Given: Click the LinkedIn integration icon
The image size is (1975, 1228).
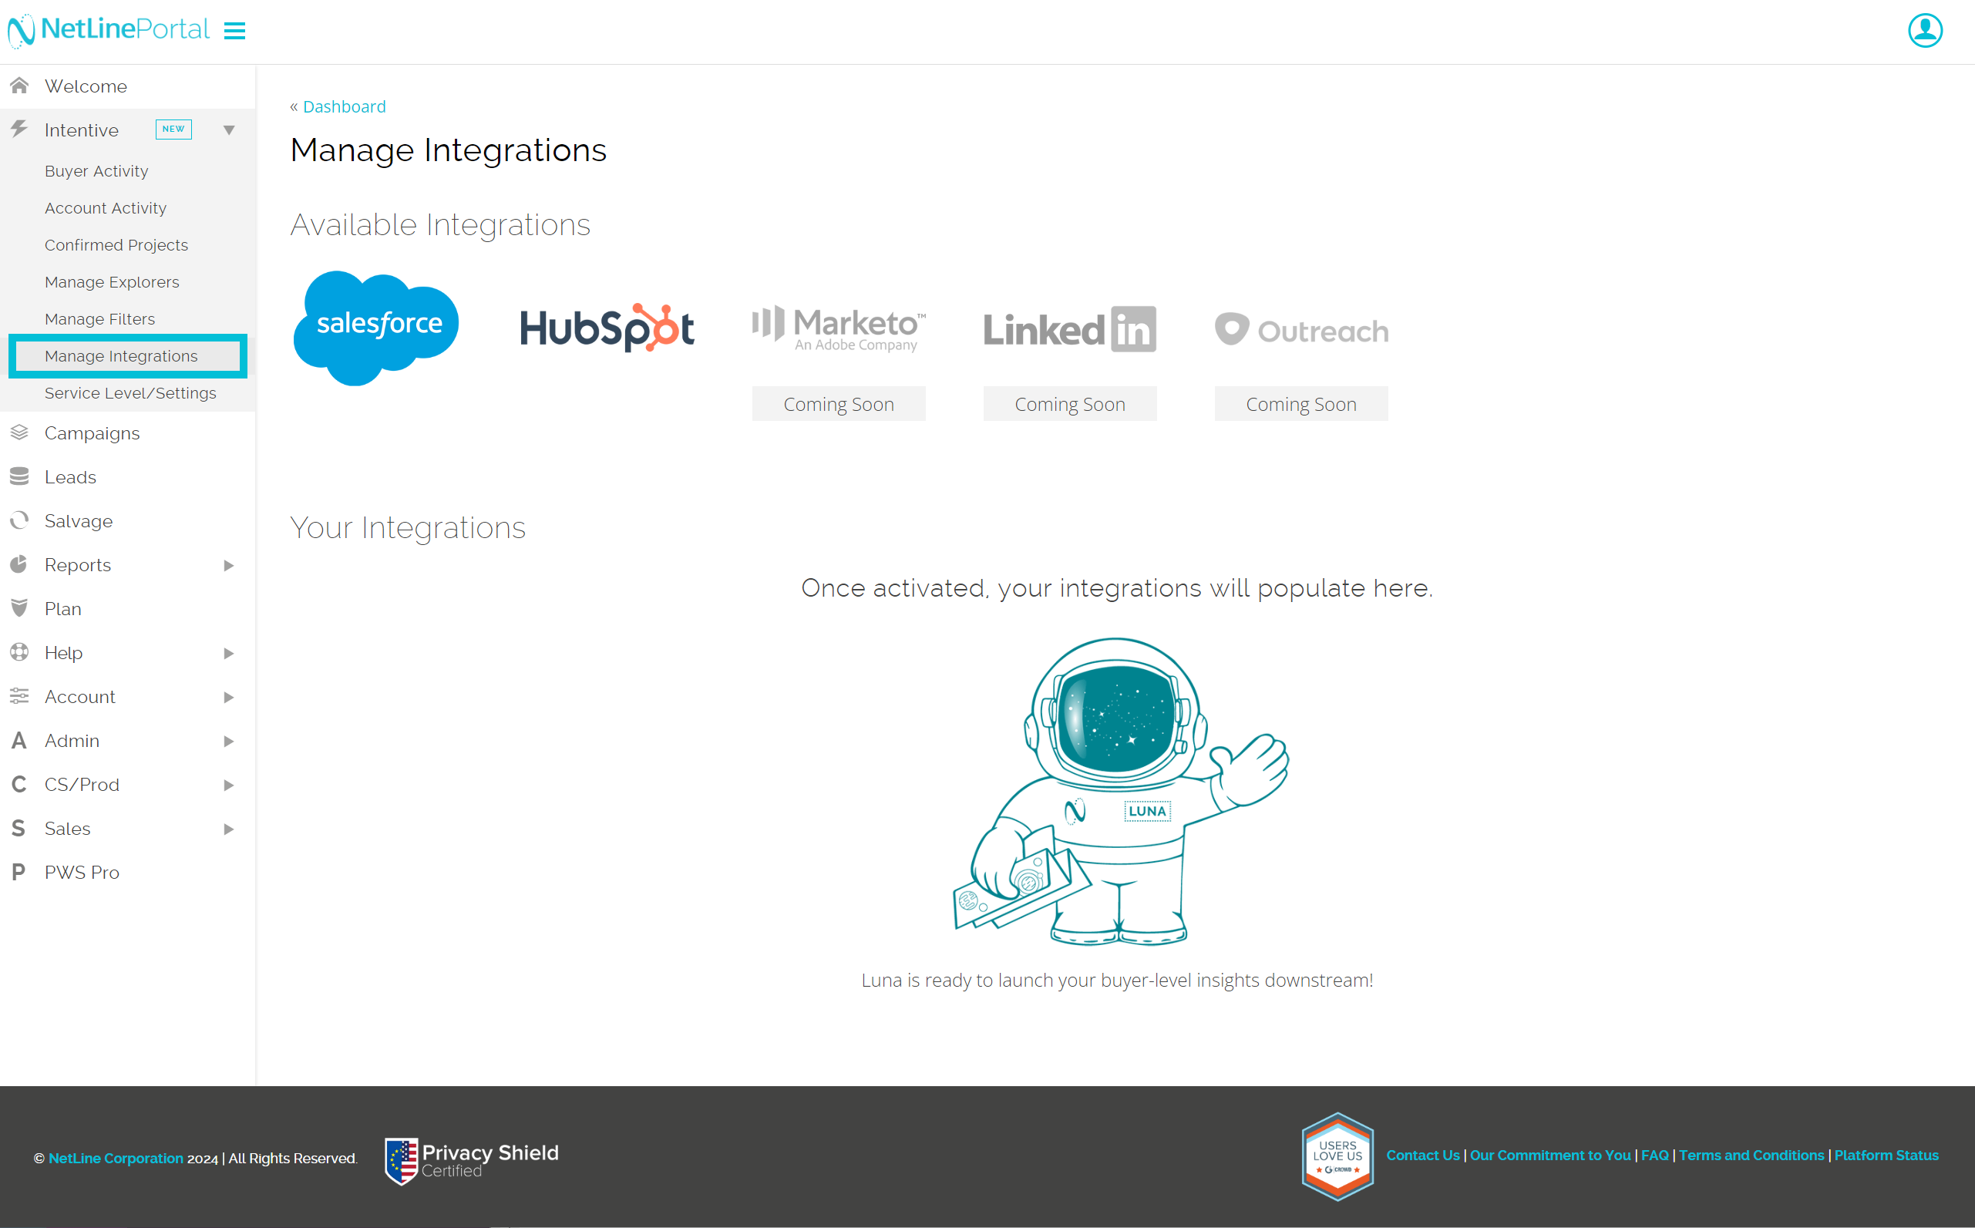Looking at the screenshot, I should click(x=1069, y=328).
